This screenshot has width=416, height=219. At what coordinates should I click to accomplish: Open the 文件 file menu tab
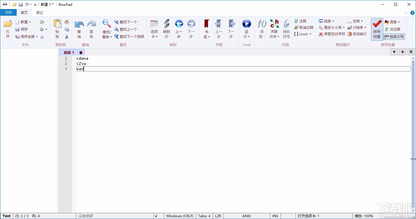coord(8,13)
